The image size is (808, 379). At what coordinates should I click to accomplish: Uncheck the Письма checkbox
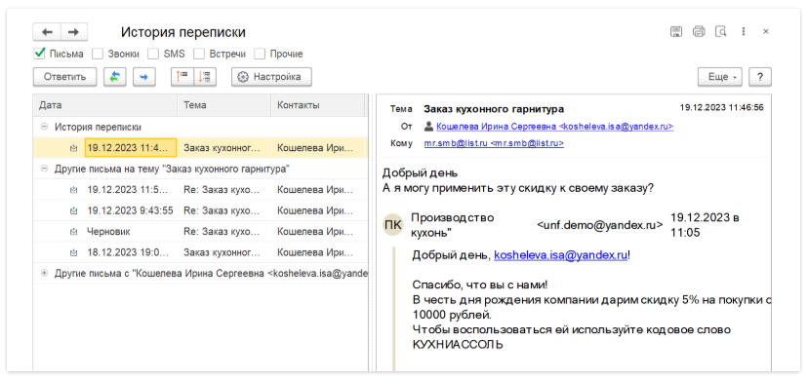(x=39, y=54)
